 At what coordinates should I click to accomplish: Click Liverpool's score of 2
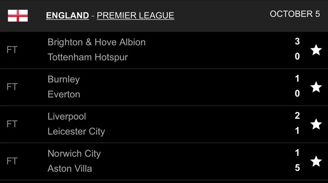tap(297, 116)
